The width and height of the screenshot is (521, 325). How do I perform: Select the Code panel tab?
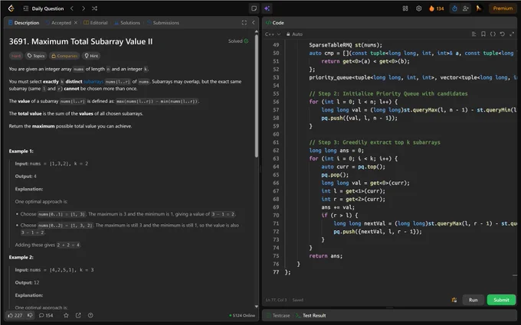pos(275,22)
